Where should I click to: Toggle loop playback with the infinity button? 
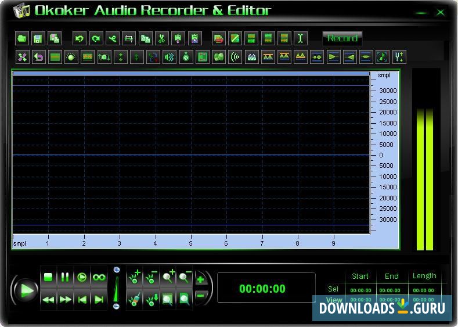click(99, 277)
